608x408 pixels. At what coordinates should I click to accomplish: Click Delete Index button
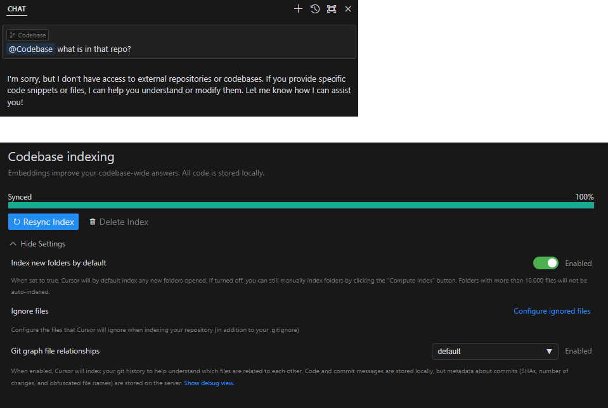coord(119,222)
